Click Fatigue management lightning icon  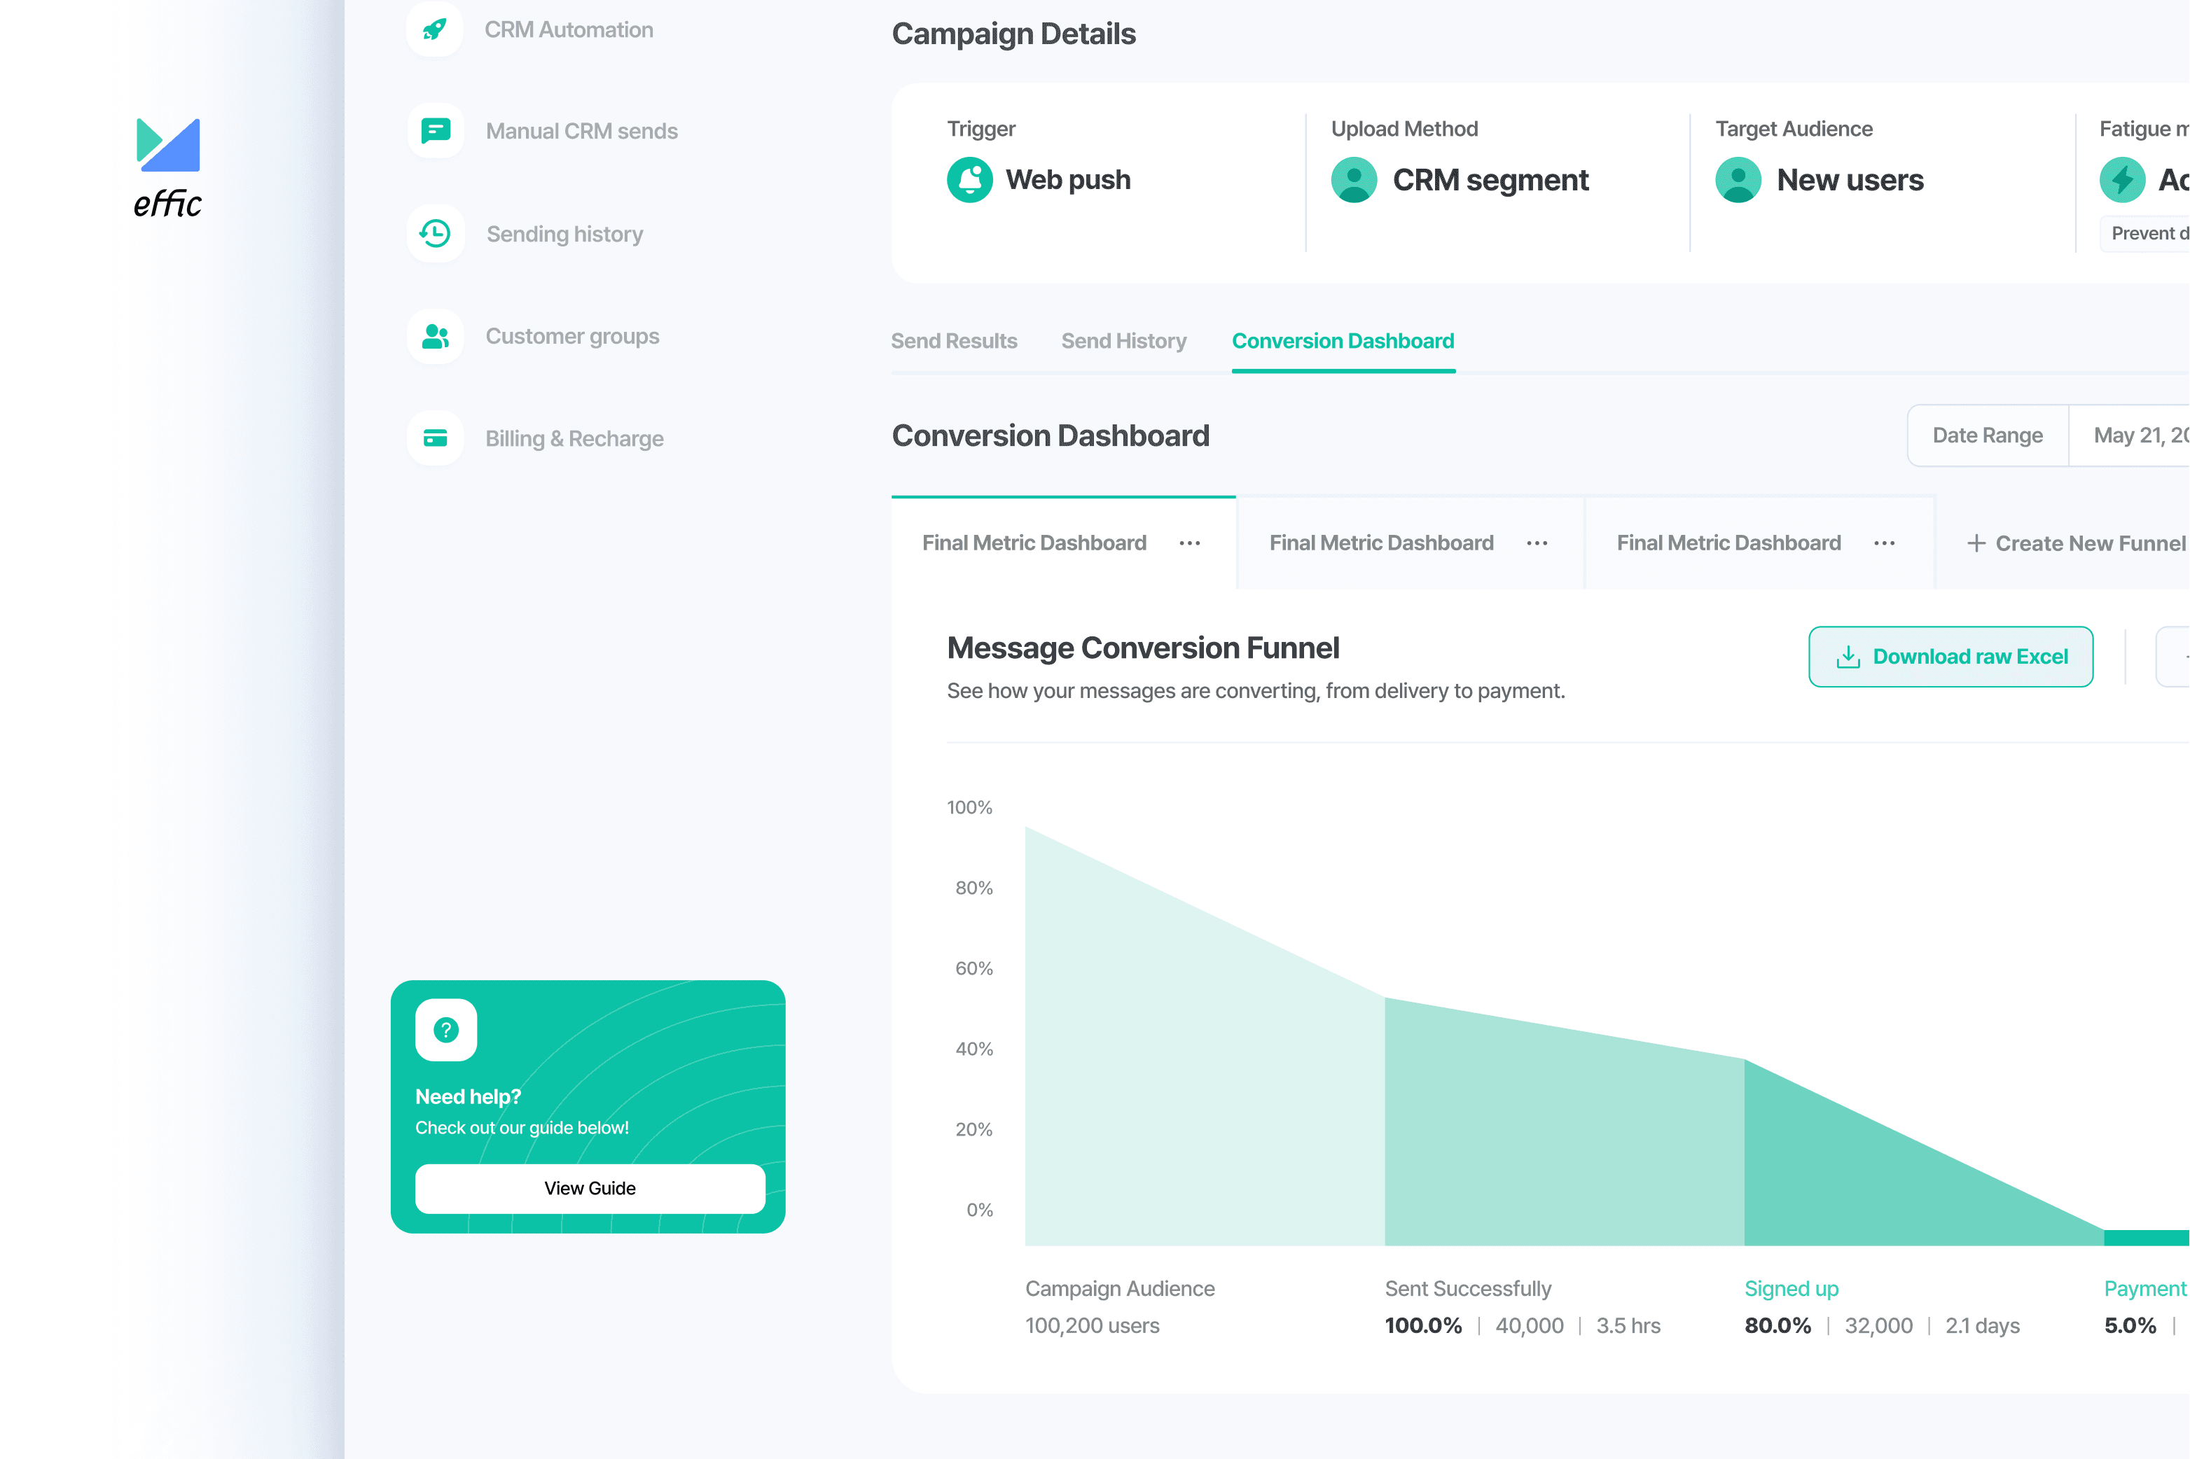[x=2122, y=180]
